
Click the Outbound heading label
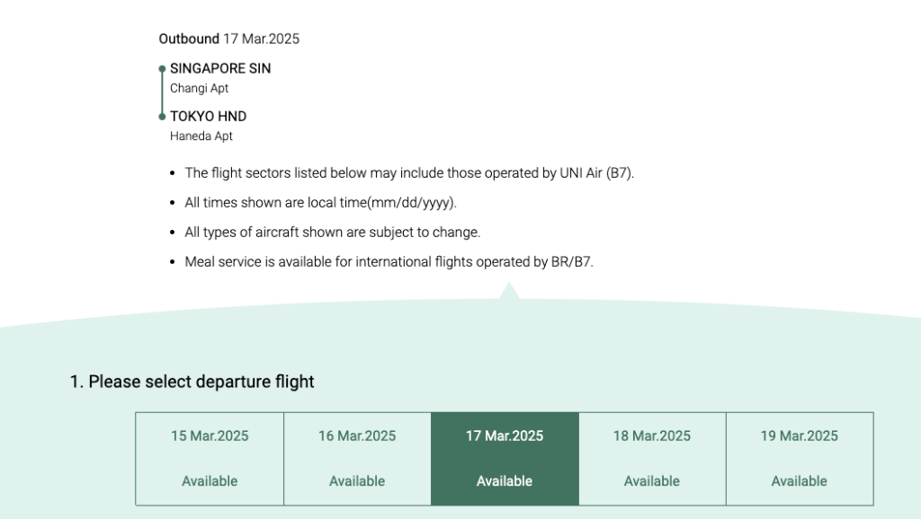pyautogui.click(x=189, y=39)
